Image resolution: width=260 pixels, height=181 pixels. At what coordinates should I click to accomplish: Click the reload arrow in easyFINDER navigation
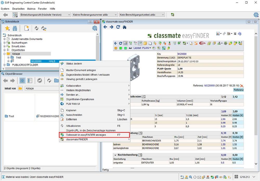(x=118, y=27)
